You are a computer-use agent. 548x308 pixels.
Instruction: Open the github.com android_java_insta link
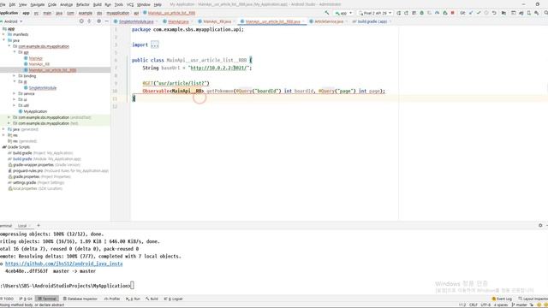(x=64, y=264)
